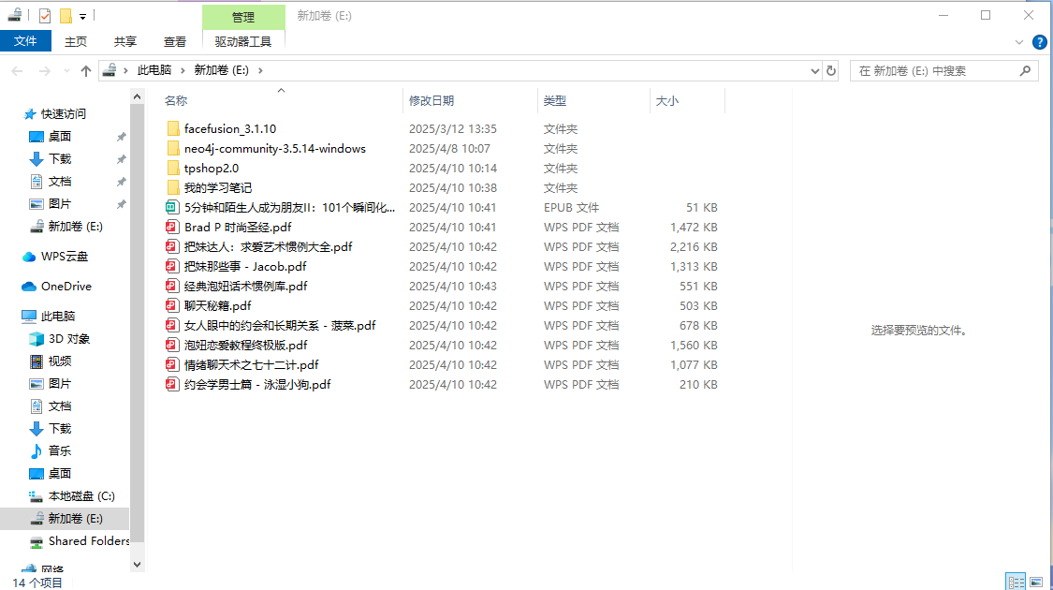Click the Refresh button in address bar
This screenshot has width=1053, height=590.
coord(831,71)
